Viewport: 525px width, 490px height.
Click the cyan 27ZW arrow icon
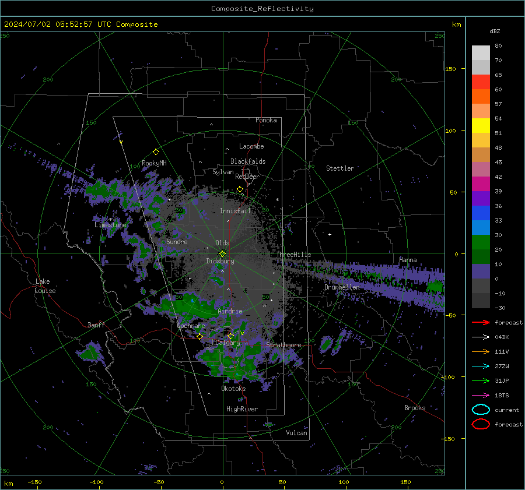point(481,366)
